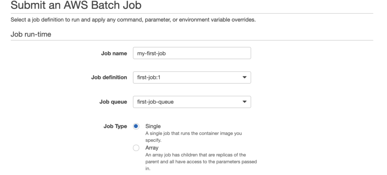This screenshot has width=387, height=175.
Task: Click the Job definition dropdown arrow icon
Action: click(245, 78)
